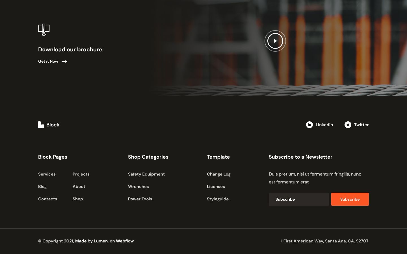Click the Block logo icon in the footer
The height and width of the screenshot is (254, 407).
[41, 124]
